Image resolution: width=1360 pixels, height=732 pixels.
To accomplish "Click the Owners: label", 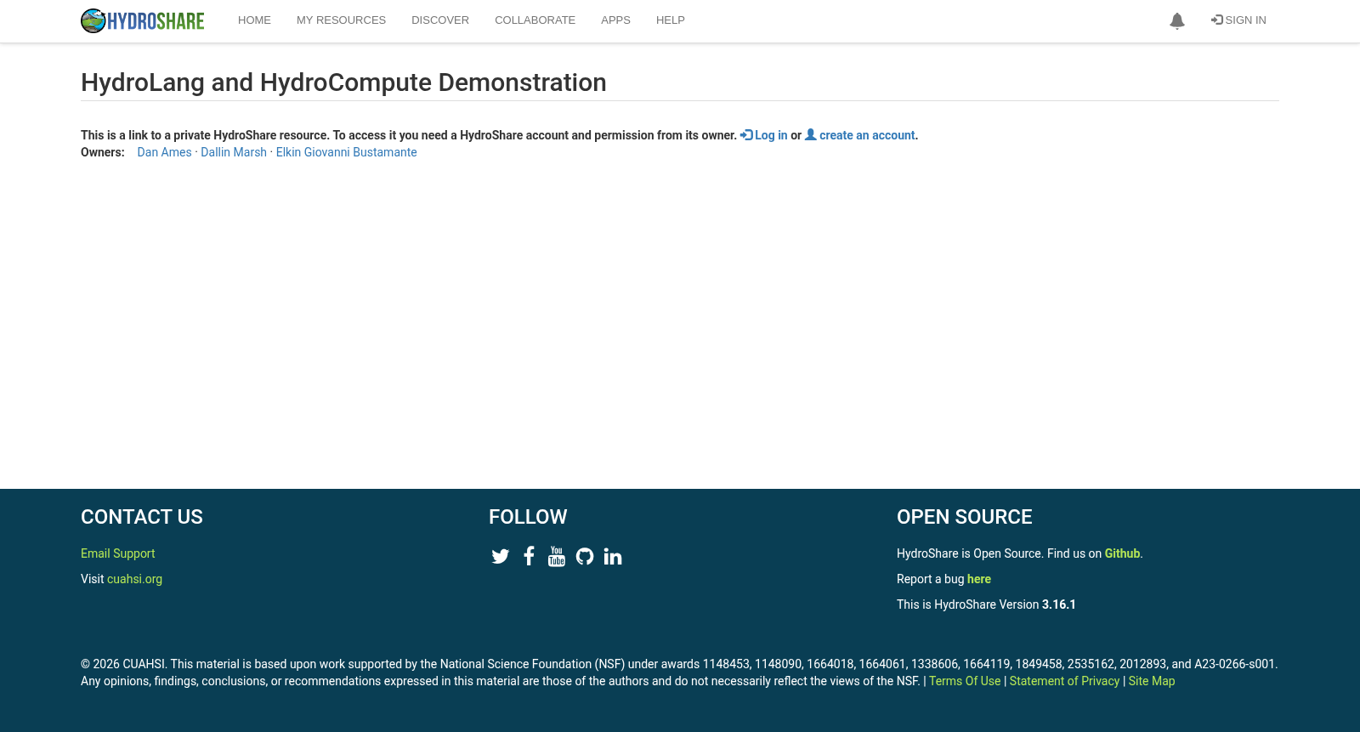I will tap(103, 152).
